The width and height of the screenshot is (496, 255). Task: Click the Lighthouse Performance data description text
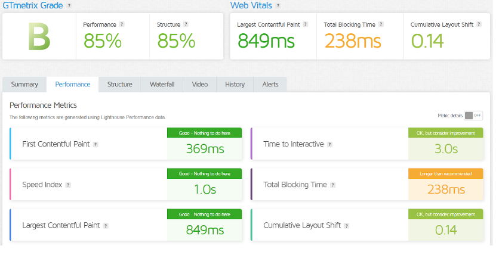click(x=87, y=117)
